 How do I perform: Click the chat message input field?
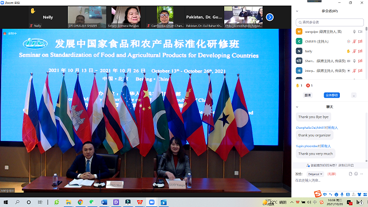pos(329,180)
